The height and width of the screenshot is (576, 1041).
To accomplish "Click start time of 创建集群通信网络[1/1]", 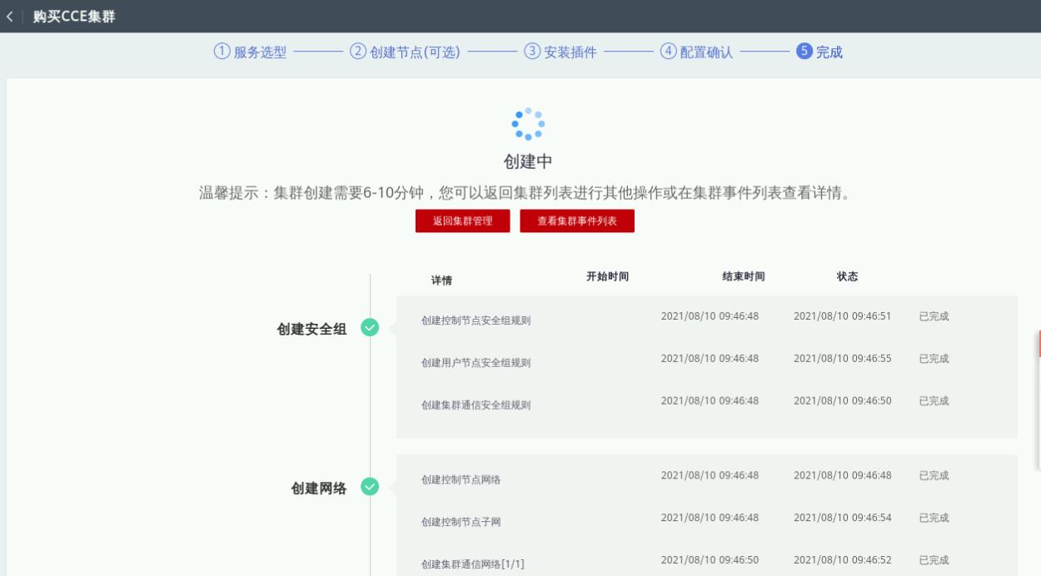I will 710,560.
